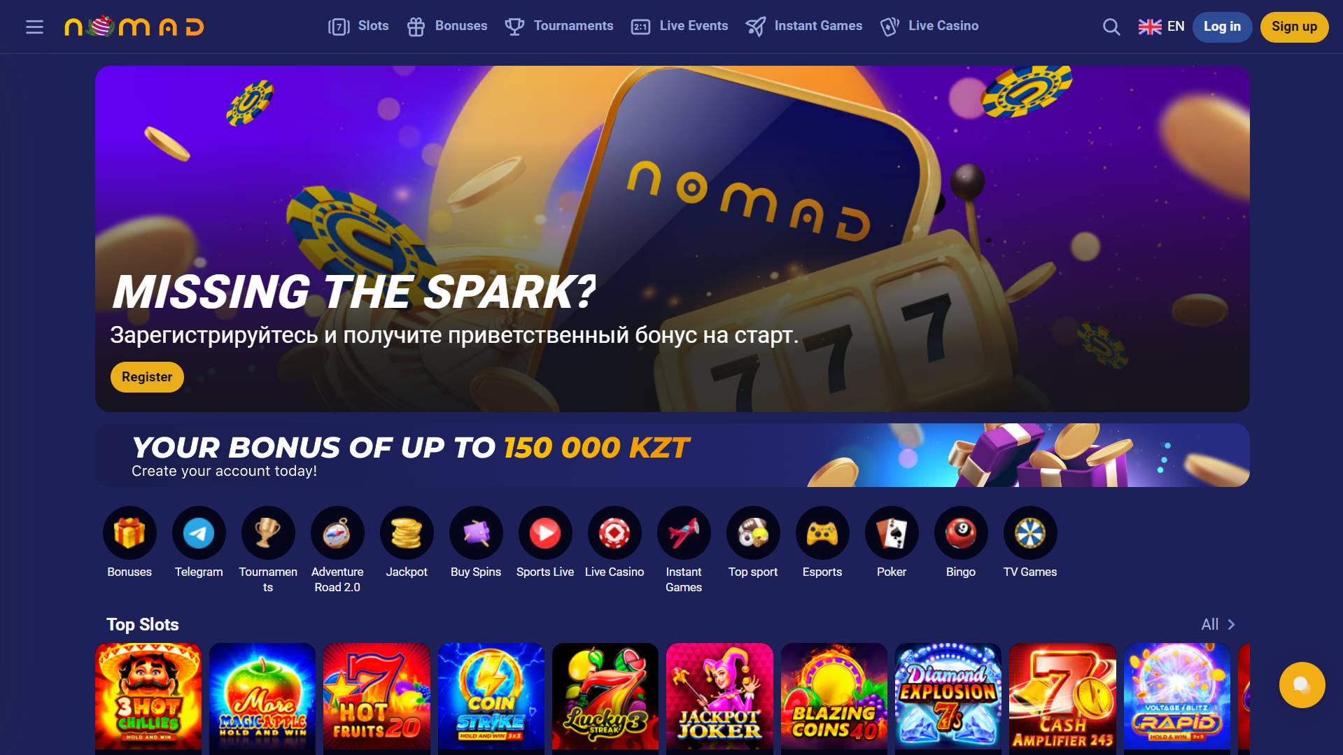Click the Register button on banner

coord(147,377)
